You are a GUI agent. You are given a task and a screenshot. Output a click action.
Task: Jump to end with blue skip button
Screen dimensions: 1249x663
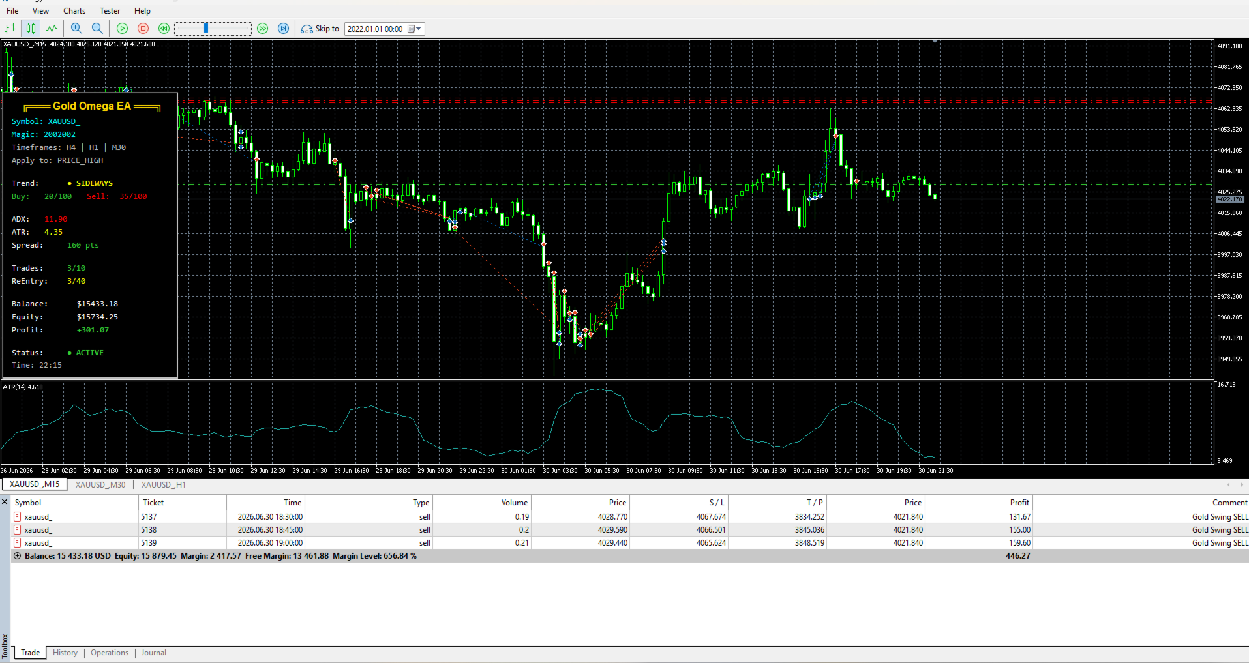pos(283,29)
